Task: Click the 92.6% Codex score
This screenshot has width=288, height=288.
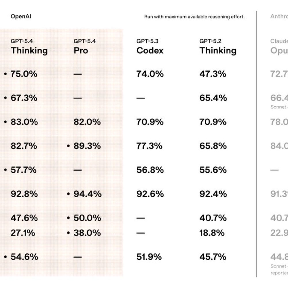Action: pos(150,194)
